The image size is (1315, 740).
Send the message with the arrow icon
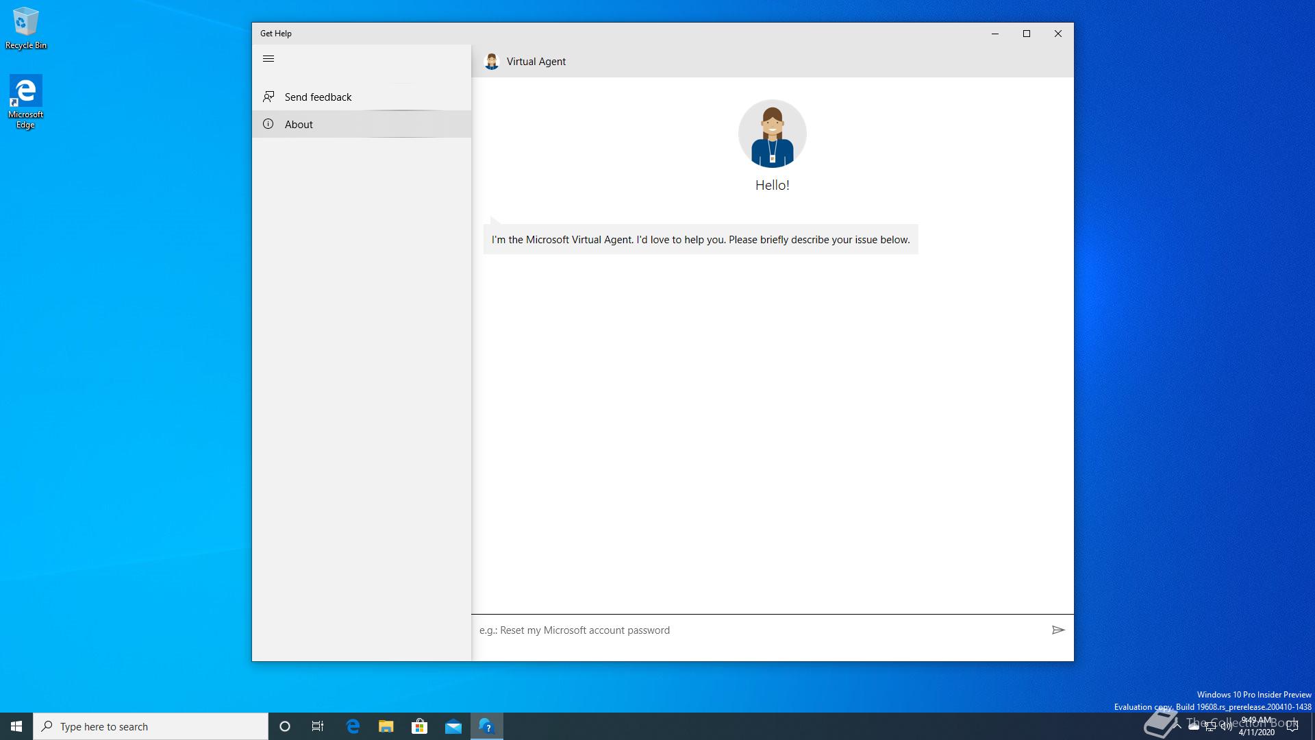(x=1058, y=630)
